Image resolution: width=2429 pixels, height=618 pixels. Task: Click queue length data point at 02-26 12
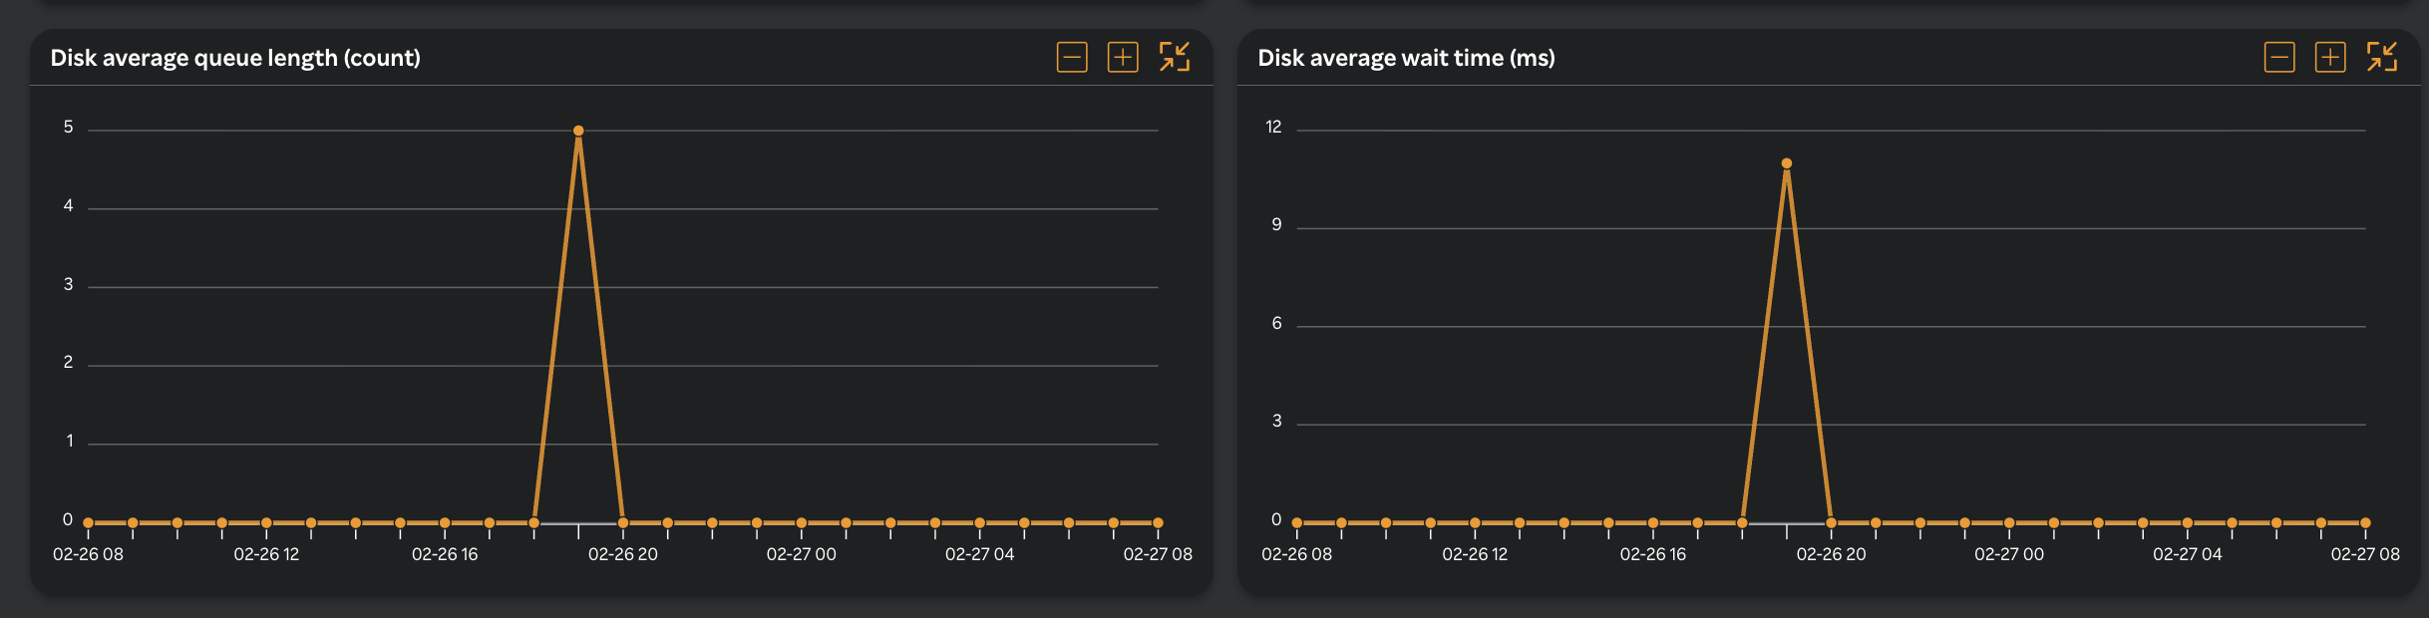coord(266,522)
